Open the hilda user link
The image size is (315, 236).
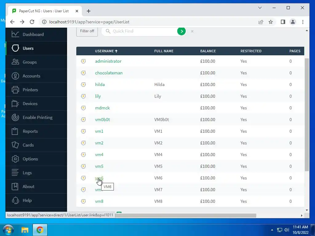[100, 85]
